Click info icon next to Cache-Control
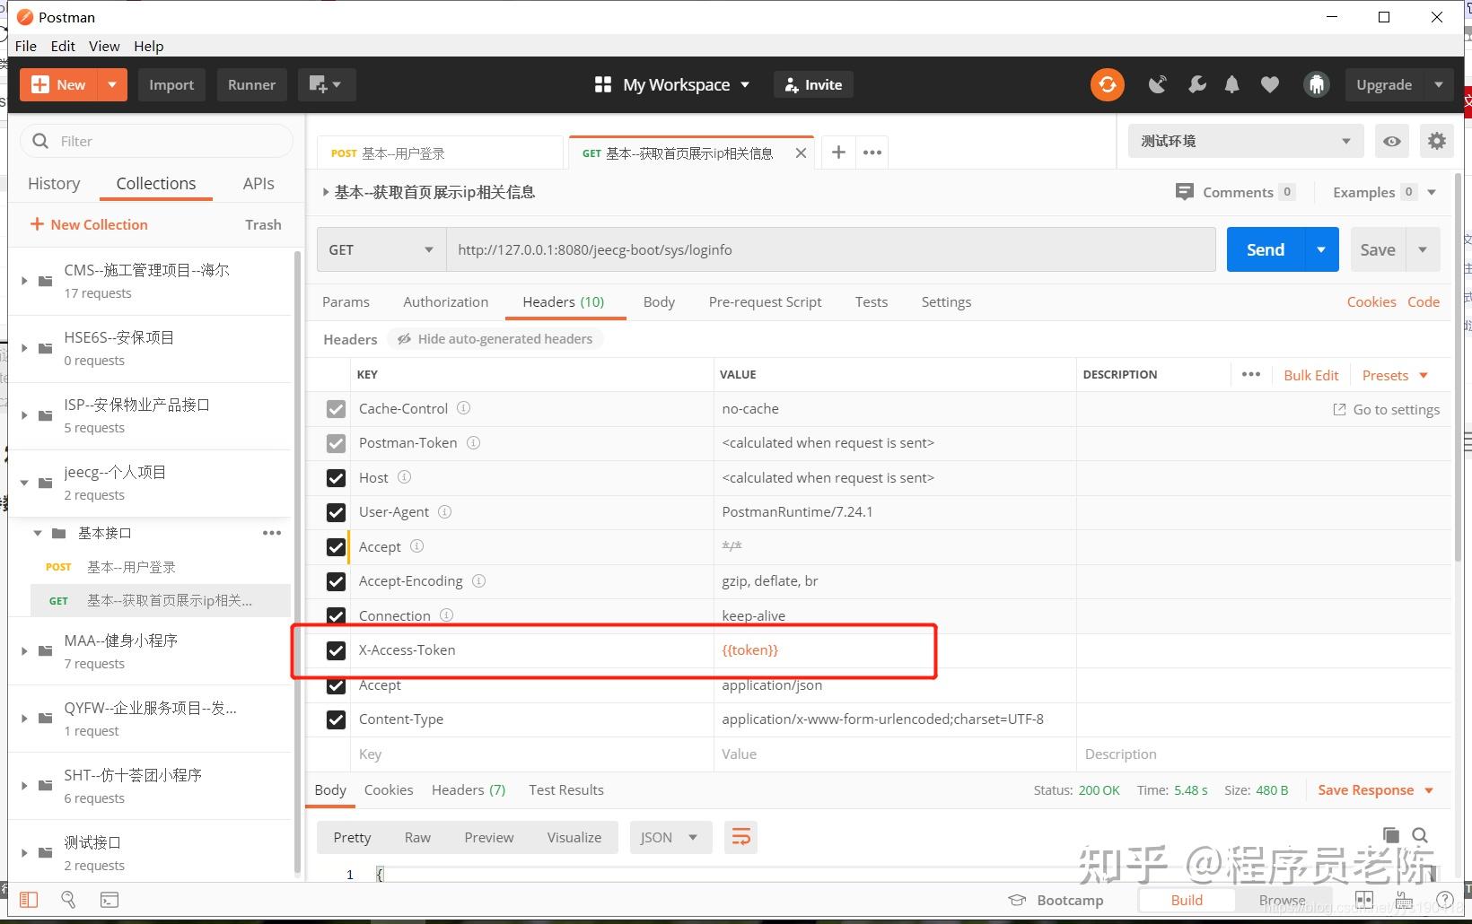This screenshot has height=924, width=1472. click(463, 408)
